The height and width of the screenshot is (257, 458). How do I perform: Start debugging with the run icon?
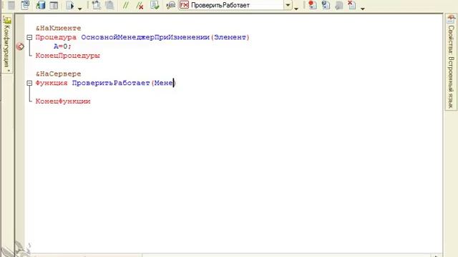[70, 5]
